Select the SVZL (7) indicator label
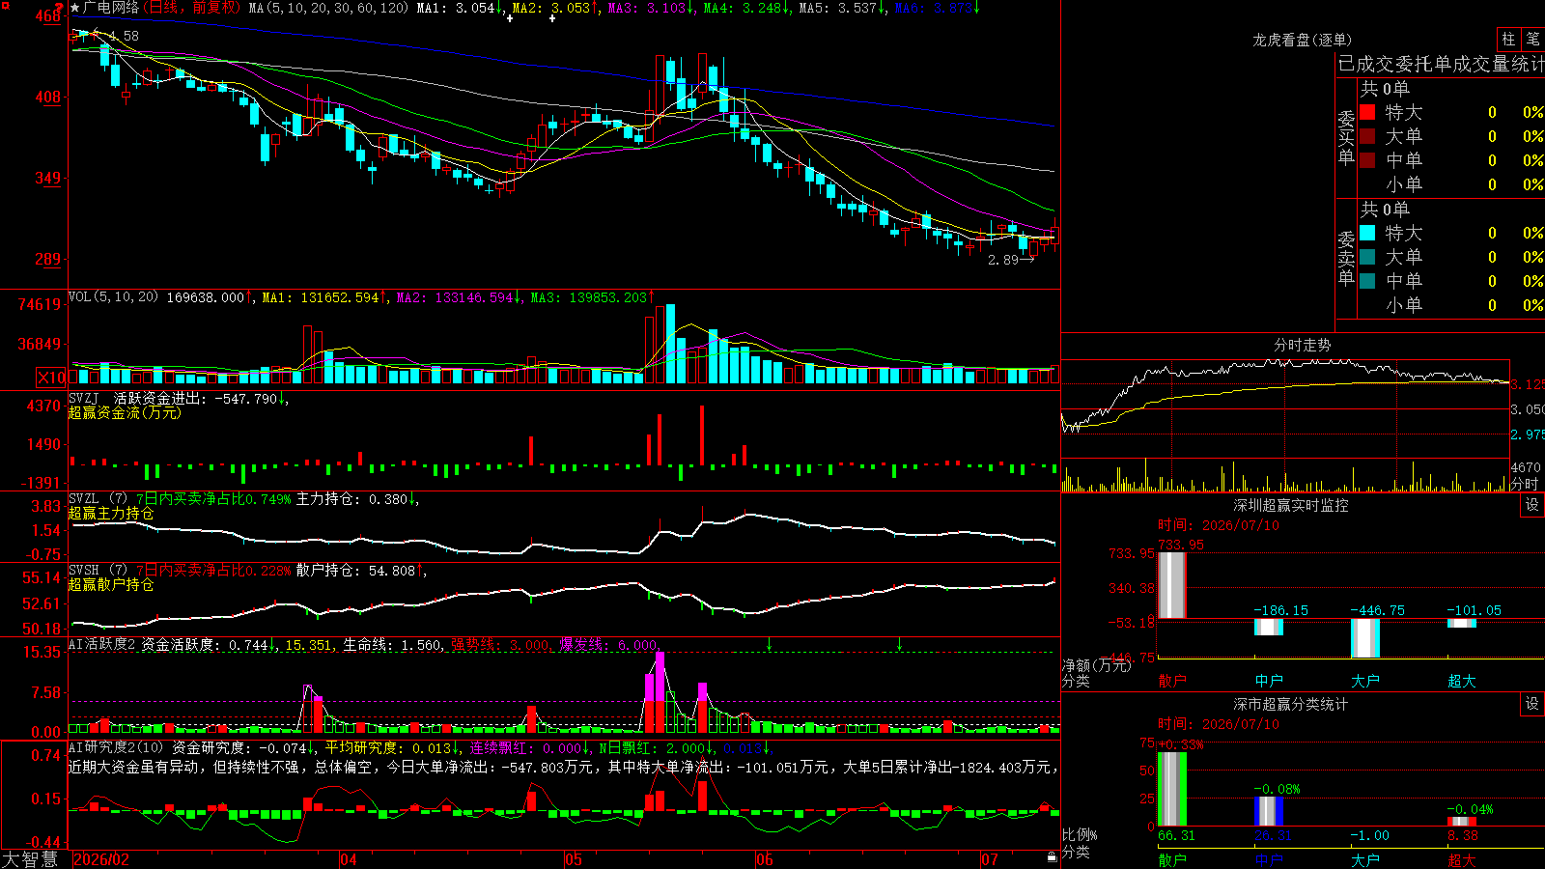The image size is (1545, 869). [x=98, y=499]
